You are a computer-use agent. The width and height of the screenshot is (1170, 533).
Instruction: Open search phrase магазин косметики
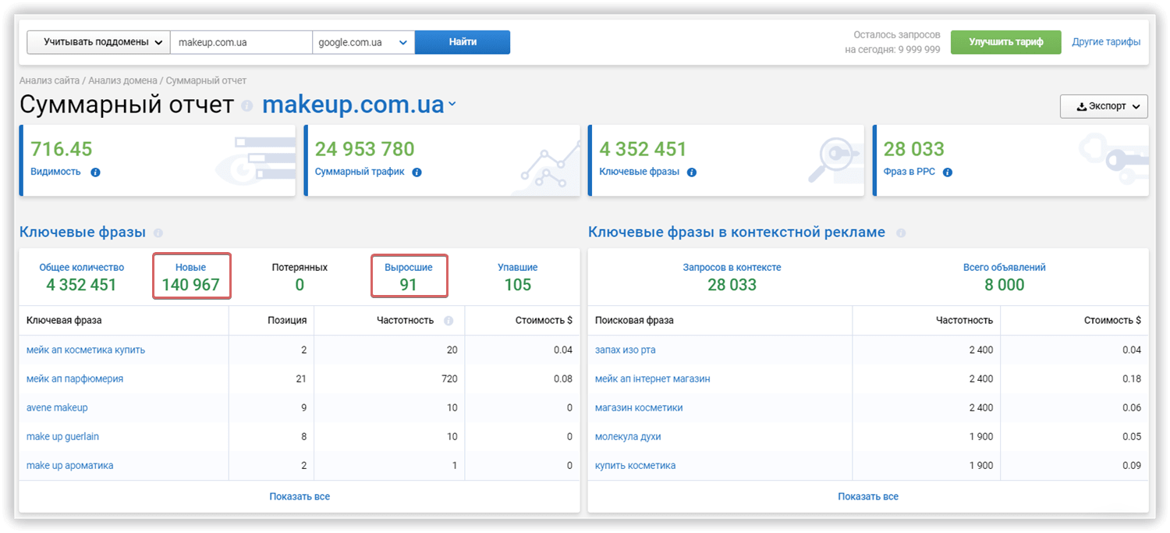coord(639,407)
